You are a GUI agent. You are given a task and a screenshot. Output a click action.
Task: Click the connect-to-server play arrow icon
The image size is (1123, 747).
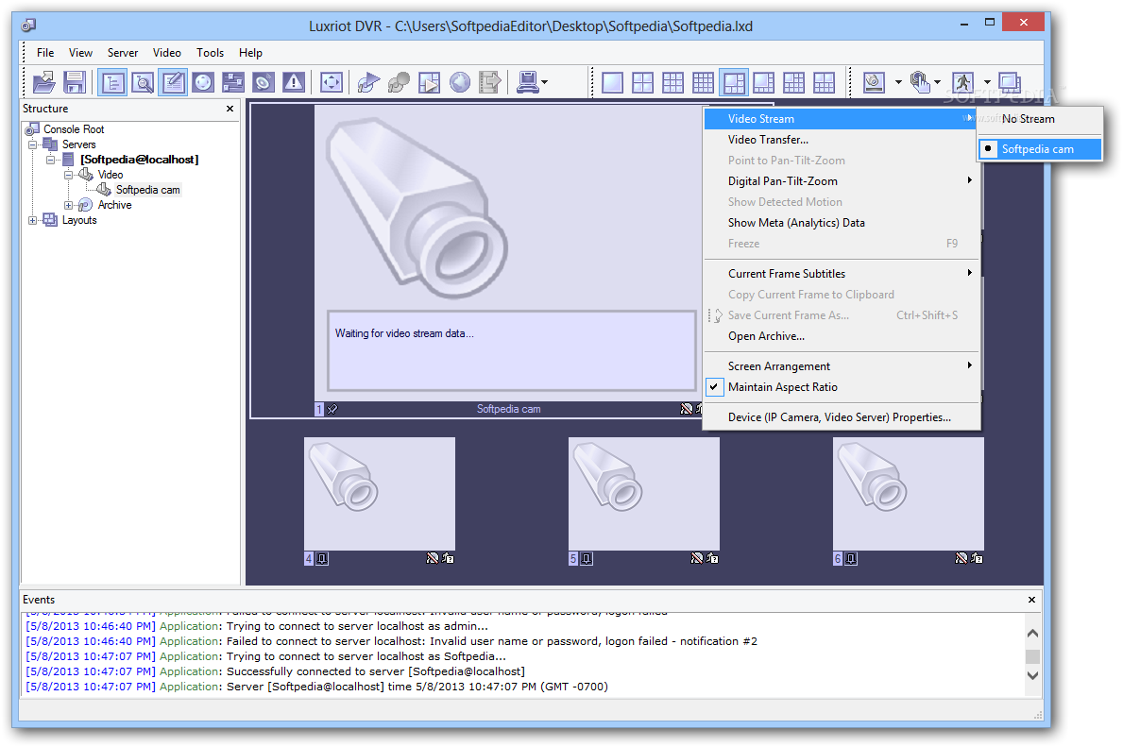tap(368, 82)
